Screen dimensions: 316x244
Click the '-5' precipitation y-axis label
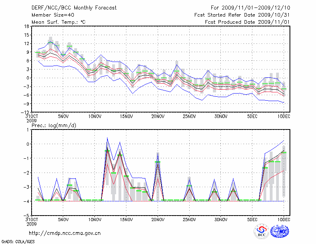pyautogui.click(x=26, y=216)
